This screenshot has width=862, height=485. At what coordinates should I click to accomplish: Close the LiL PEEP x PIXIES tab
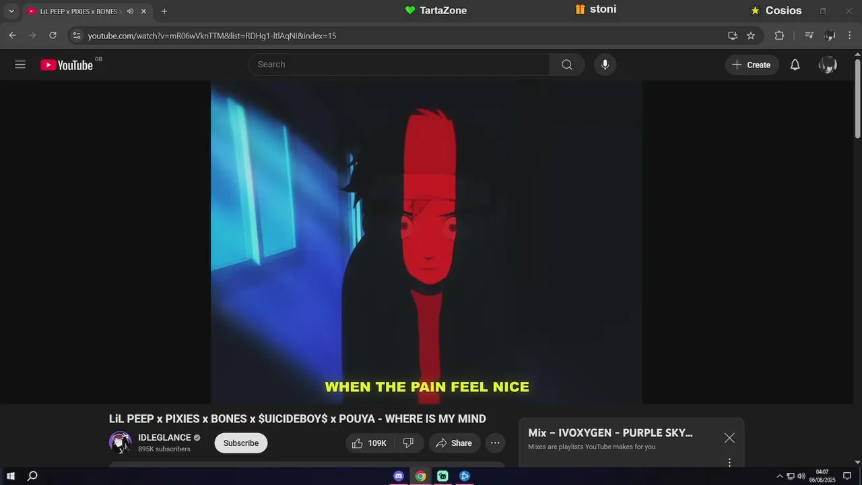pyautogui.click(x=143, y=11)
